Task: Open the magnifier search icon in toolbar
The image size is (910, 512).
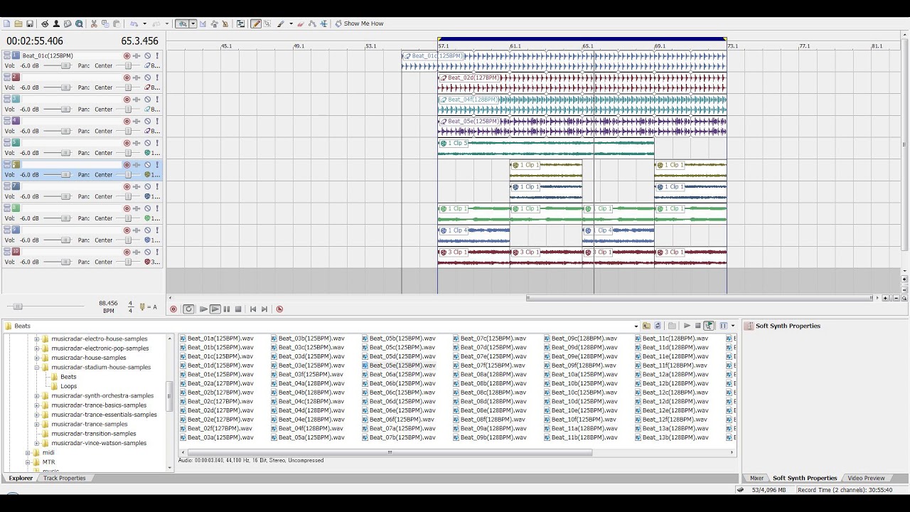Action: click(79, 23)
